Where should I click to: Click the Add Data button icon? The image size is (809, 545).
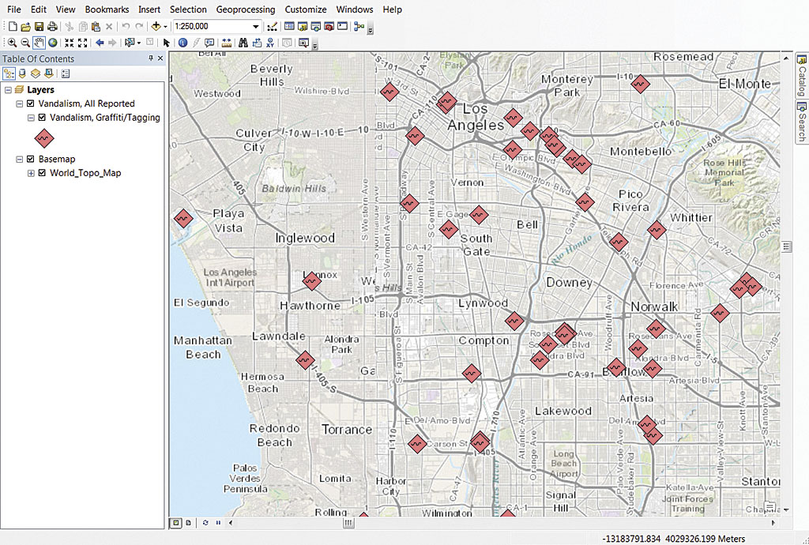tap(156, 27)
